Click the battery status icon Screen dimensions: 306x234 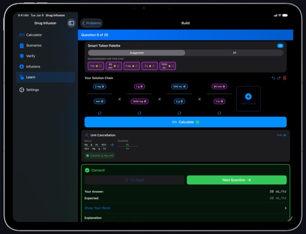(285, 16)
